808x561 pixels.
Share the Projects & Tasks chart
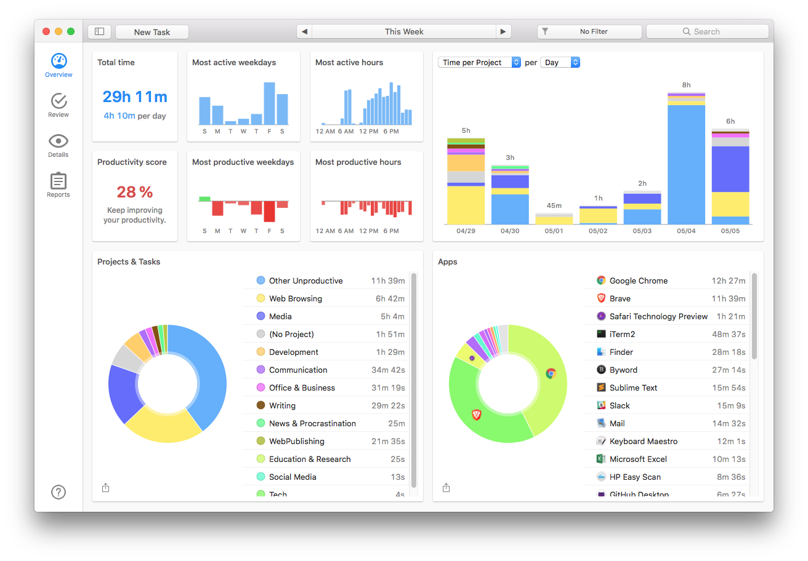105,488
